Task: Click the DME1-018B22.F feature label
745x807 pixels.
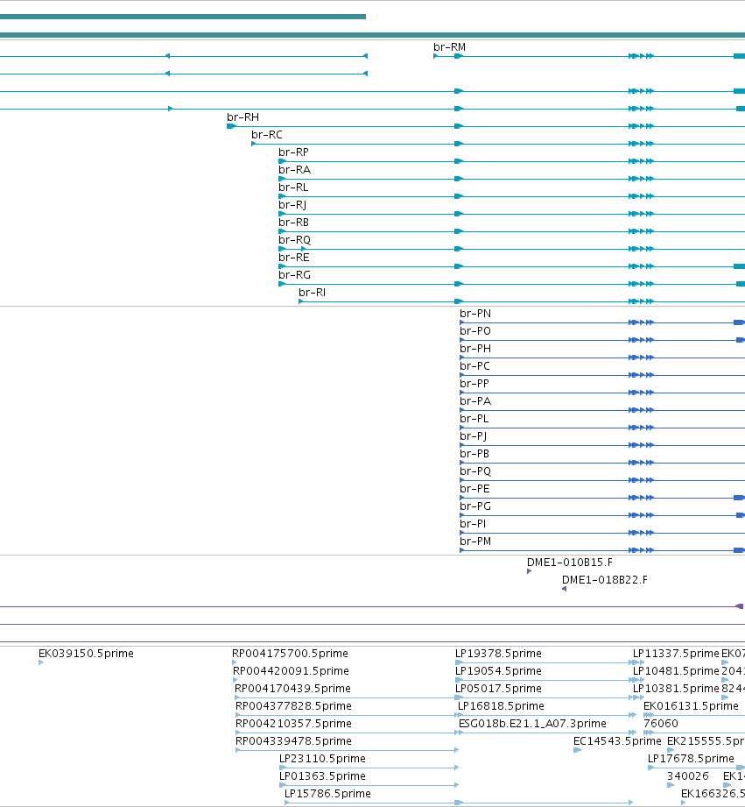Action: pos(605,579)
